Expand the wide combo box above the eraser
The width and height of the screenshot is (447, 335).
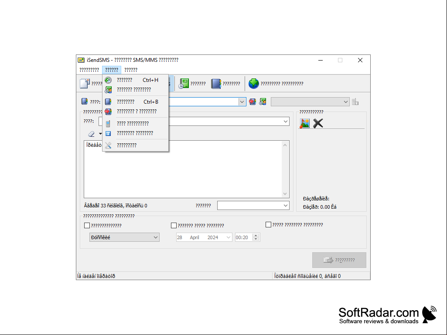[285, 122]
